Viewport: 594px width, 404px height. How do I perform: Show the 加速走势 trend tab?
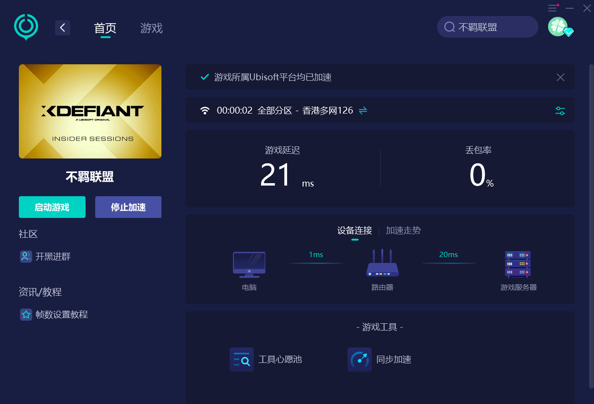pos(403,231)
